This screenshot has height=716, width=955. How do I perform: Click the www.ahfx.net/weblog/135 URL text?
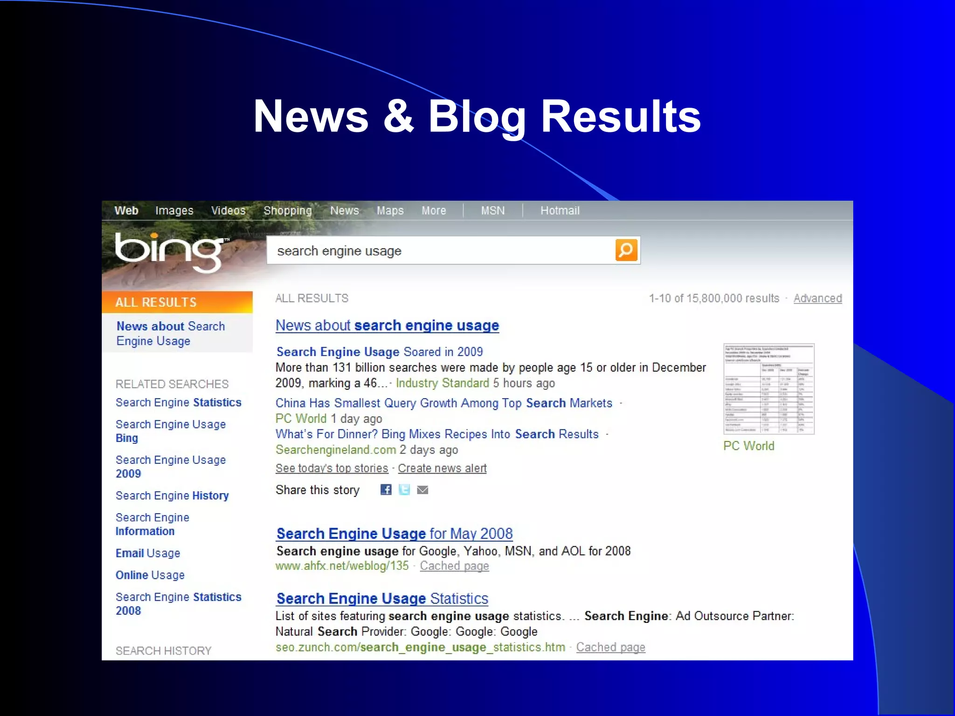pyautogui.click(x=342, y=566)
